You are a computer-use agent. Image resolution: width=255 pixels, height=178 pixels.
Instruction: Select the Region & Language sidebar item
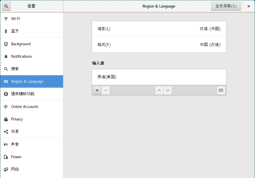coord(32,81)
